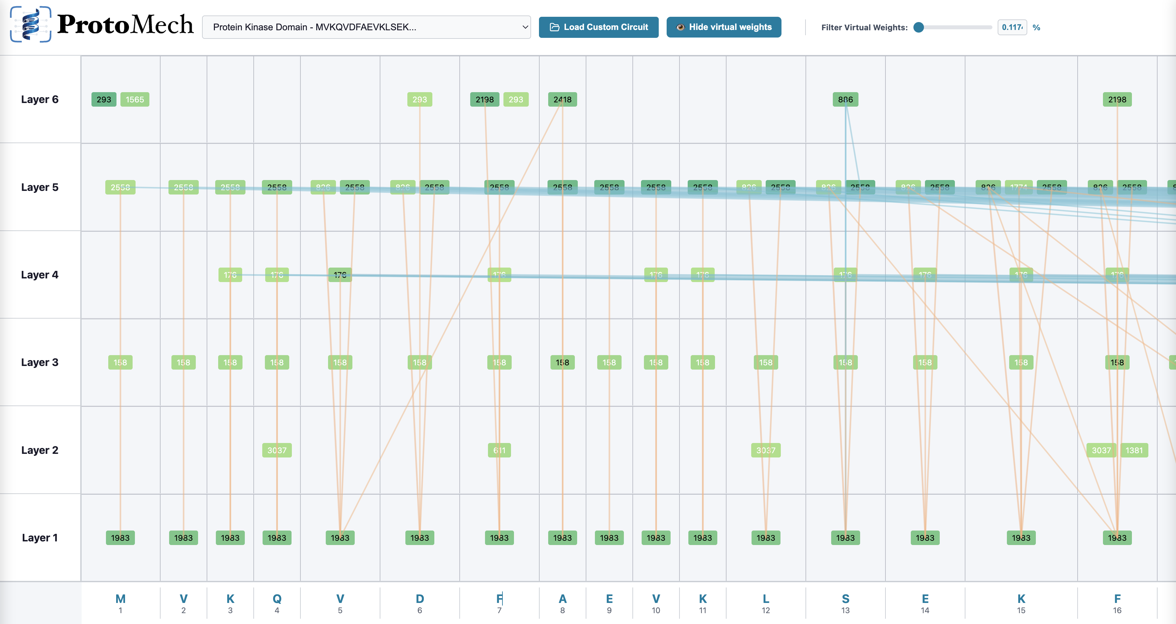Click the Hide virtual weights button text
The image size is (1176, 624).
tap(730, 27)
